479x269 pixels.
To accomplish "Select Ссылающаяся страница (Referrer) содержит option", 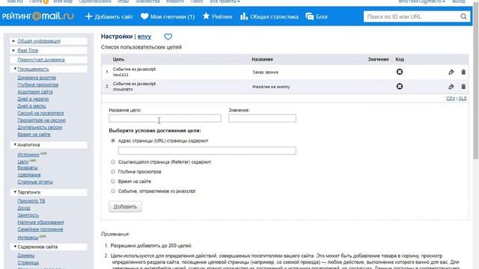I will 113,162.
